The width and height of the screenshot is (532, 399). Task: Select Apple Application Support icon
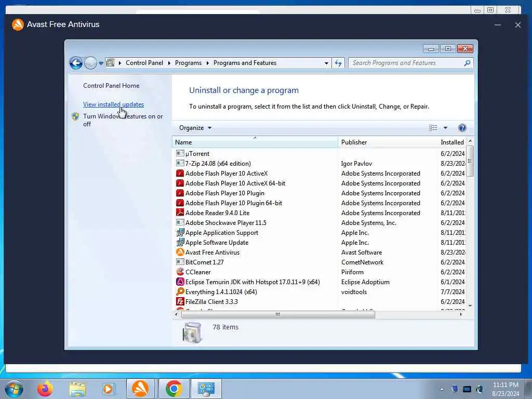click(x=180, y=232)
